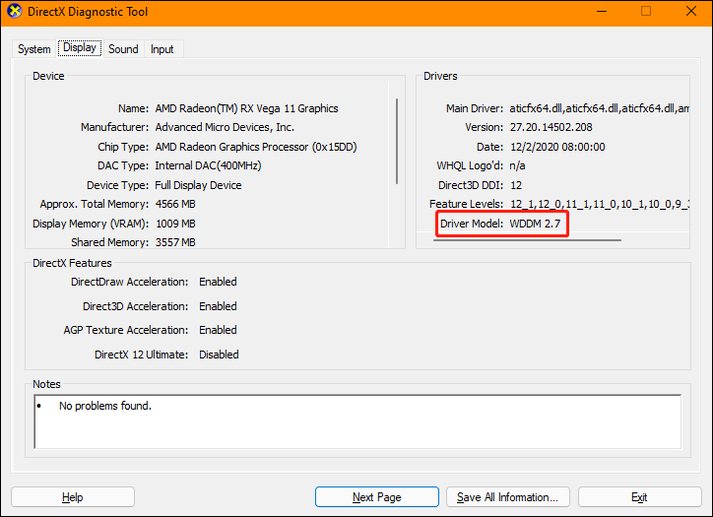Click driver version 27.20.14502.208
Viewport: 713px width, 517px height.
point(551,127)
